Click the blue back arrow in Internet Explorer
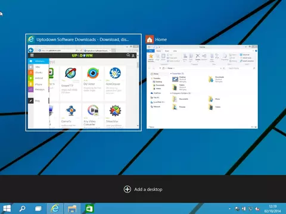Screen dimensions: 286x214 (x=31, y=50)
